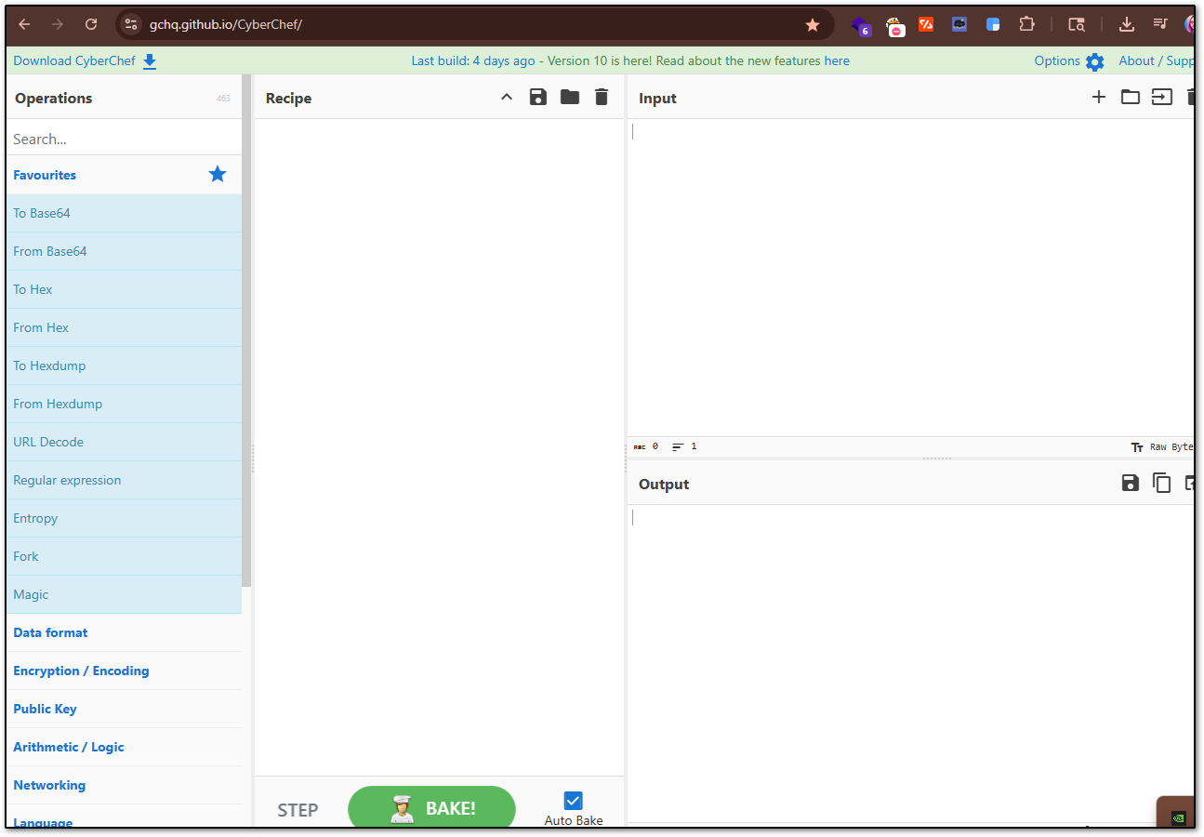This screenshot has height=837, width=1204.
Task: Open the Raw Bytes input encoding selector
Action: click(1162, 447)
